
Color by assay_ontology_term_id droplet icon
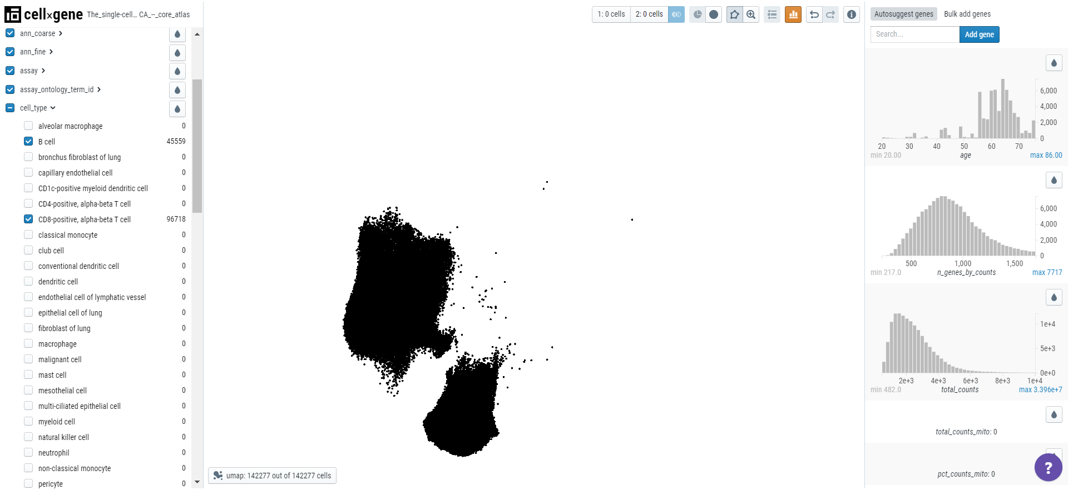tap(177, 90)
